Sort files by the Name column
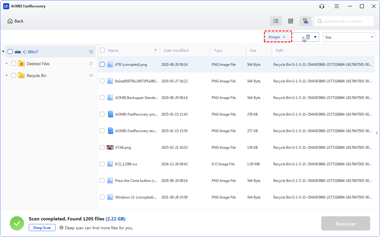 113,50
